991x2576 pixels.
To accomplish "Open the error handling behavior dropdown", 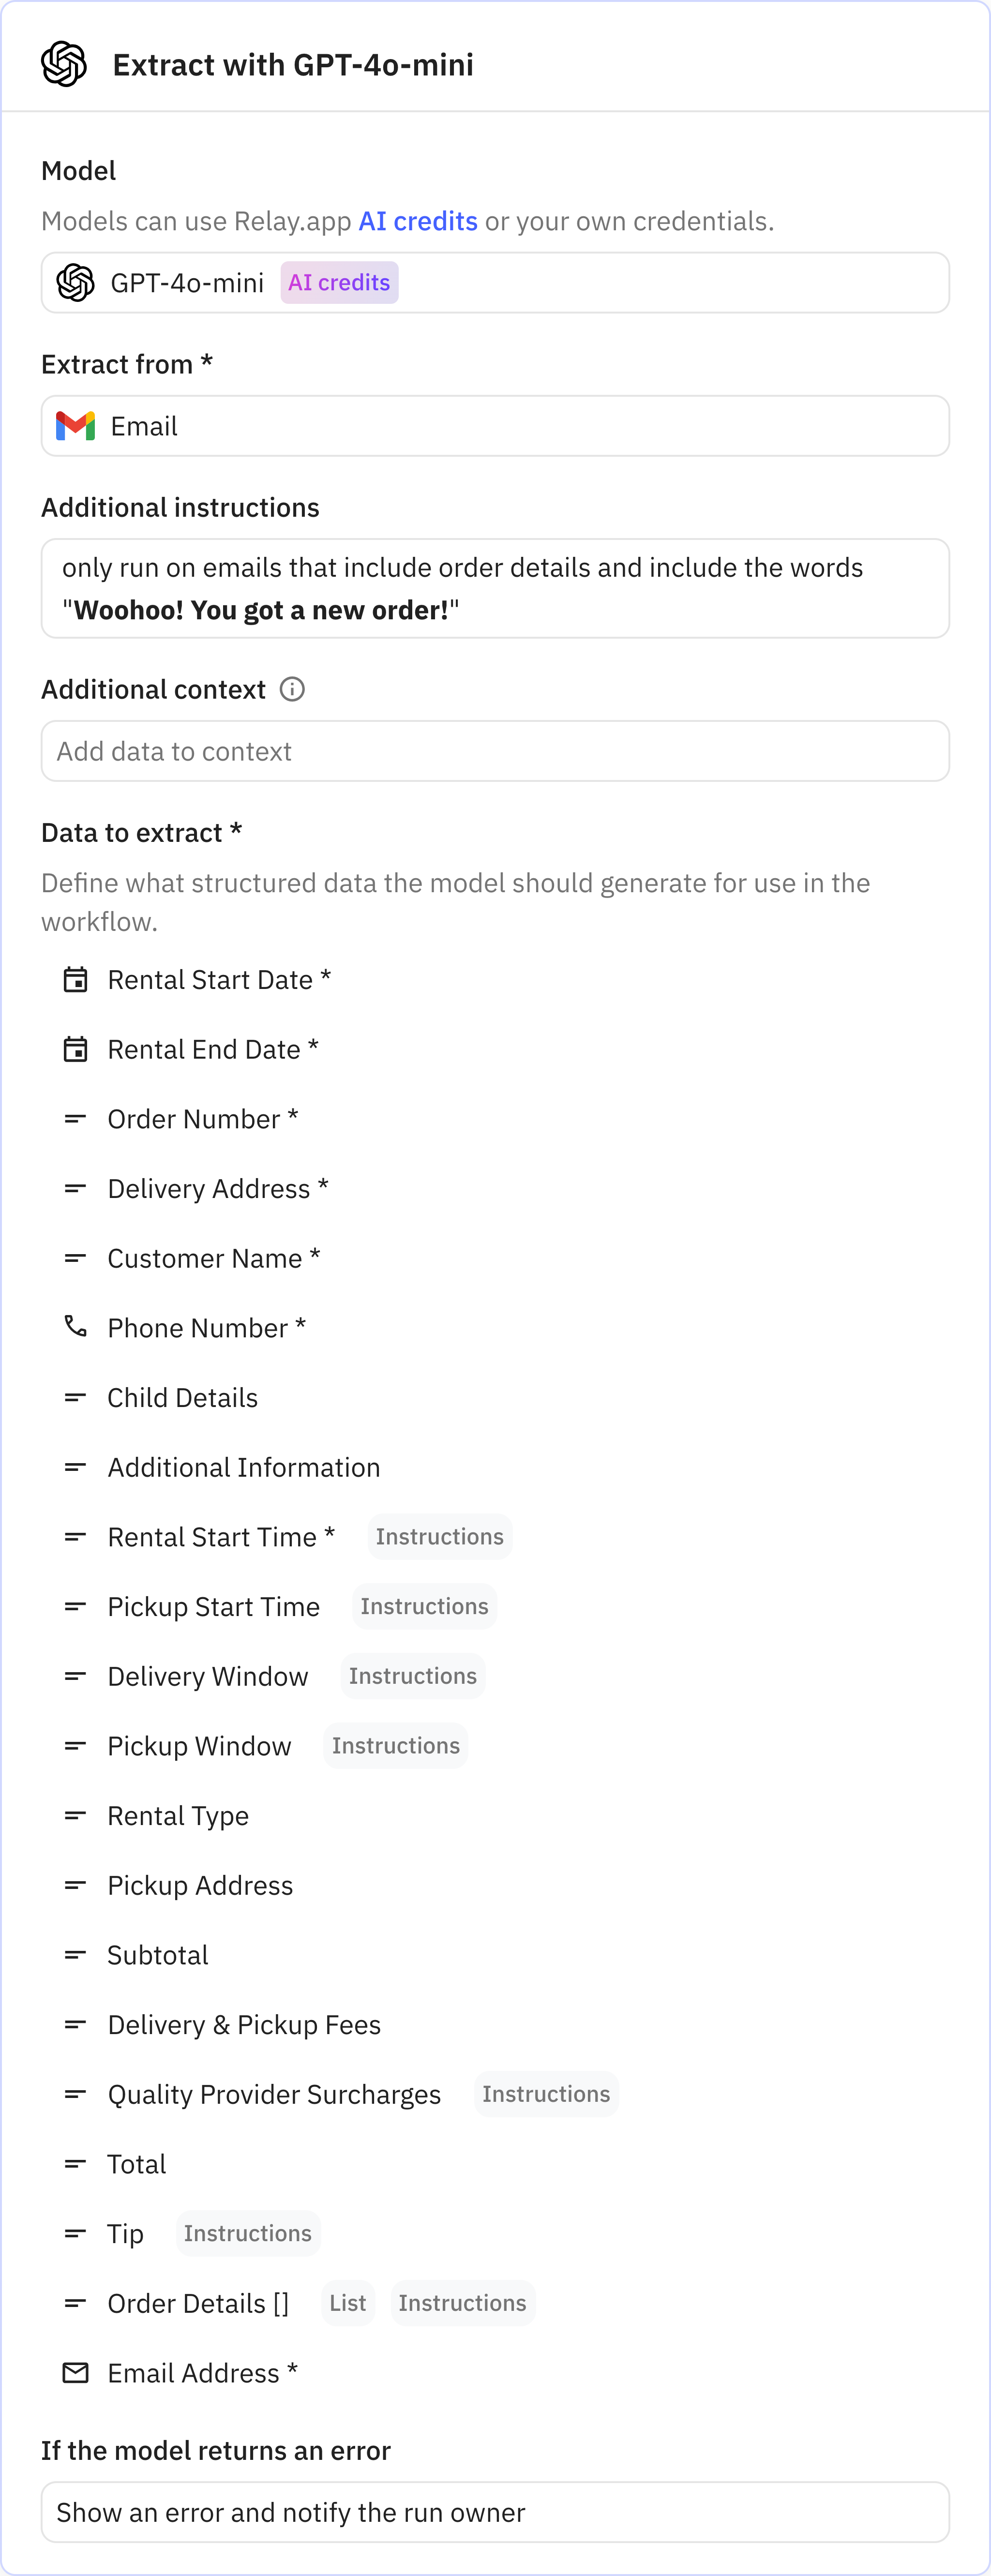I will 495,2512.
